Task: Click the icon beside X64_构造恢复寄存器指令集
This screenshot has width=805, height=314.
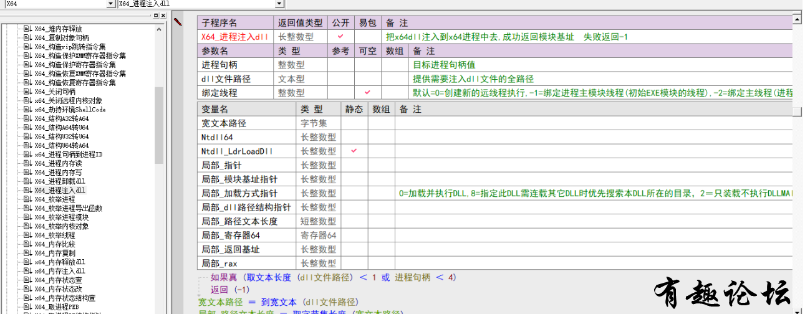Action: point(27,82)
